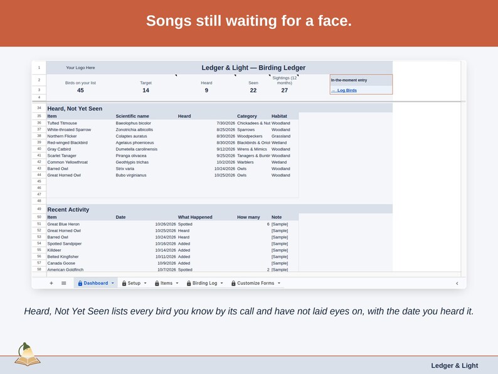Switch to the Items sheet tab
Image resolution: width=498 pixels, height=374 pixels.
[166, 283]
